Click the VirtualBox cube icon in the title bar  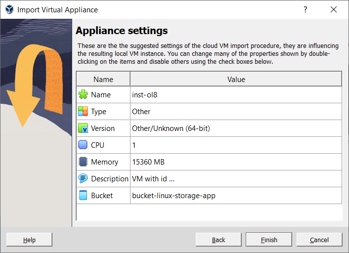coord(9,9)
